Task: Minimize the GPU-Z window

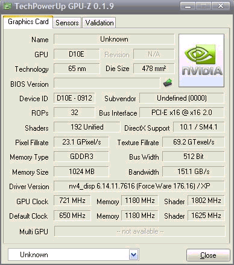Action: [x=188, y=6]
